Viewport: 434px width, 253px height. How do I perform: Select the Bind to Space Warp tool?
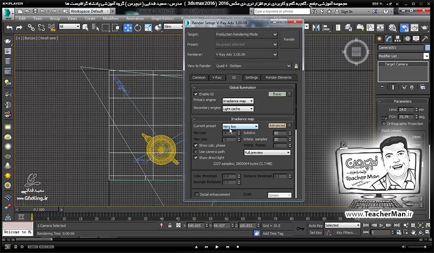point(52,28)
